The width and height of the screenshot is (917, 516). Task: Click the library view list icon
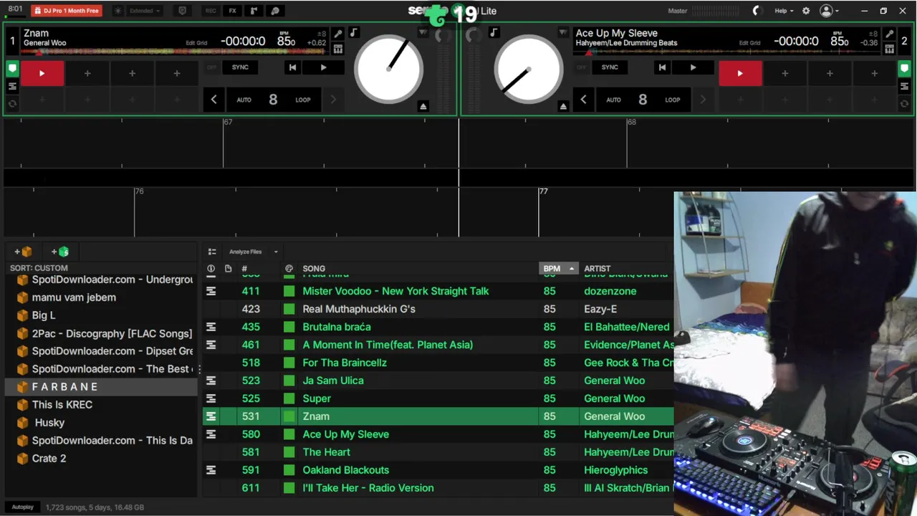[x=212, y=252]
